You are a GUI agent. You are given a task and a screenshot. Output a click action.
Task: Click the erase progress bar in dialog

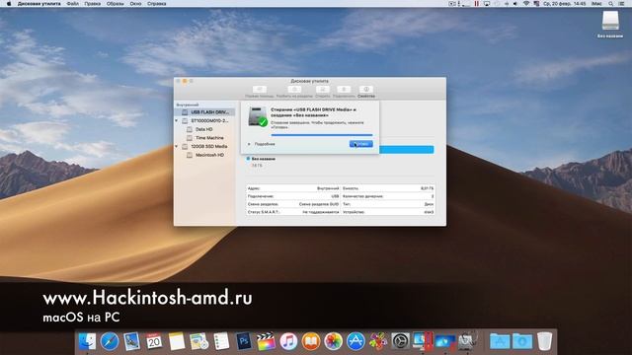coord(322,135)
